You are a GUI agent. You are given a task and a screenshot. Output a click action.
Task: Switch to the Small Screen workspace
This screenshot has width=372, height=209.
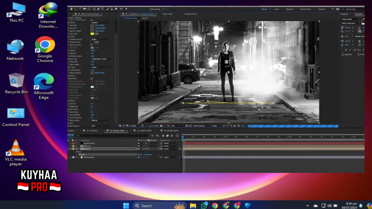(x=305, y=9)
